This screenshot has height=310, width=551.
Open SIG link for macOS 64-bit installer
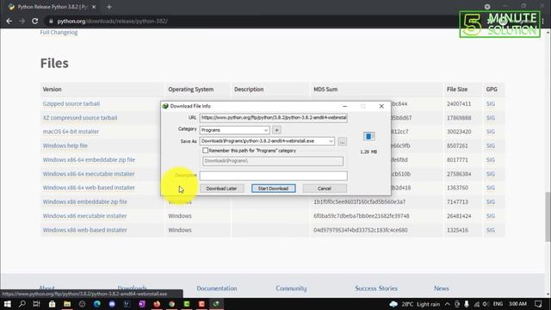[x=491, y=132]
